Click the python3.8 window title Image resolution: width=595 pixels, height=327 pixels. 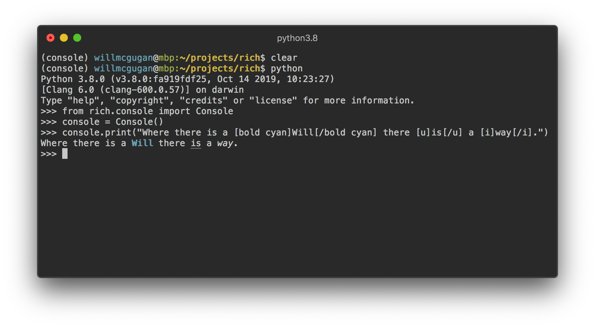pos(297,38)
